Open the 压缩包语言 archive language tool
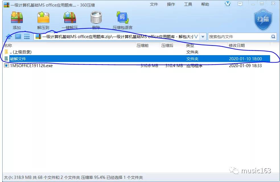 (x=122, y=17)
